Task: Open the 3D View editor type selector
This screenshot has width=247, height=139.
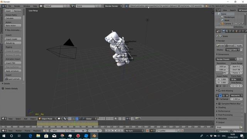Action: (4, 119)
